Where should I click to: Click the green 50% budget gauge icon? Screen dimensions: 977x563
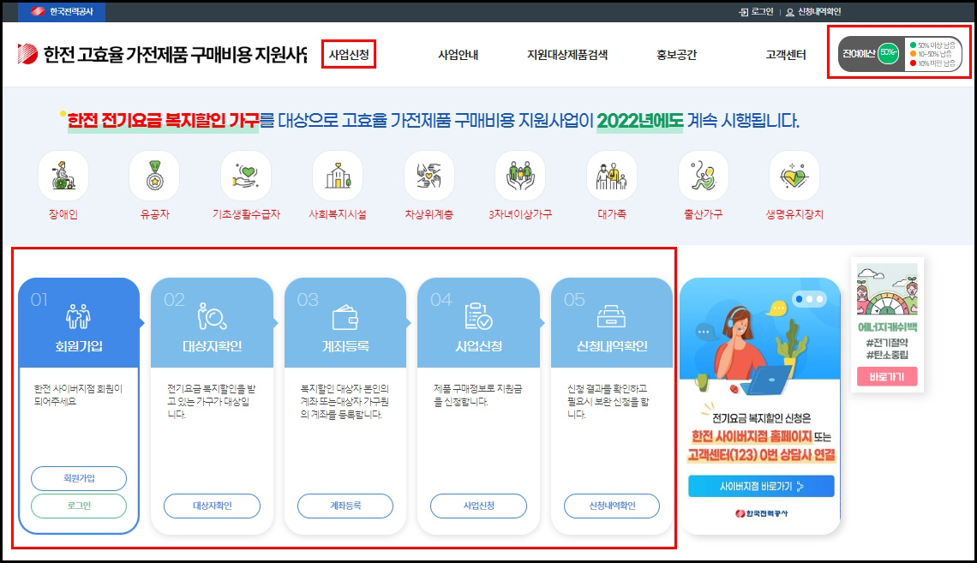pyautogui.click(x=888, y=54)
